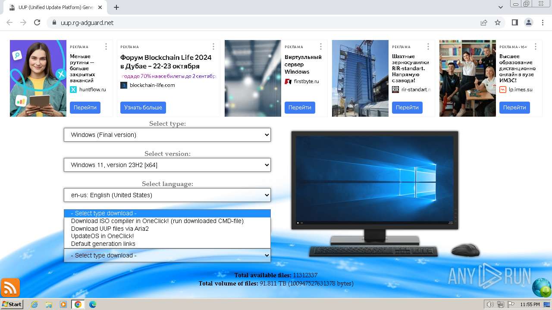Click the lower Select type download dropdown

coord(167,255)
